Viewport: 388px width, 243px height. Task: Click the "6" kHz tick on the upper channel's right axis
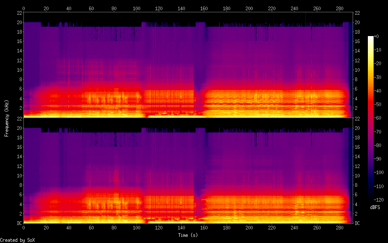(x=356, y=89)
